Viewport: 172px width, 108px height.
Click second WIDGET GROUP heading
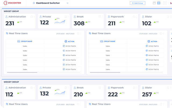[x=11, y=82]
